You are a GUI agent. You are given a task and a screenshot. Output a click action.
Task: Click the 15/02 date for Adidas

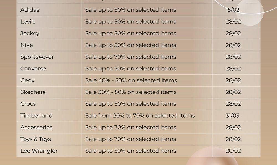click(232, 10)
